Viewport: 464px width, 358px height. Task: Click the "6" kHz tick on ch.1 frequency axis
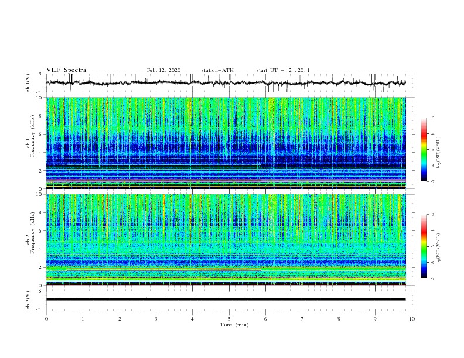[41, 135]
